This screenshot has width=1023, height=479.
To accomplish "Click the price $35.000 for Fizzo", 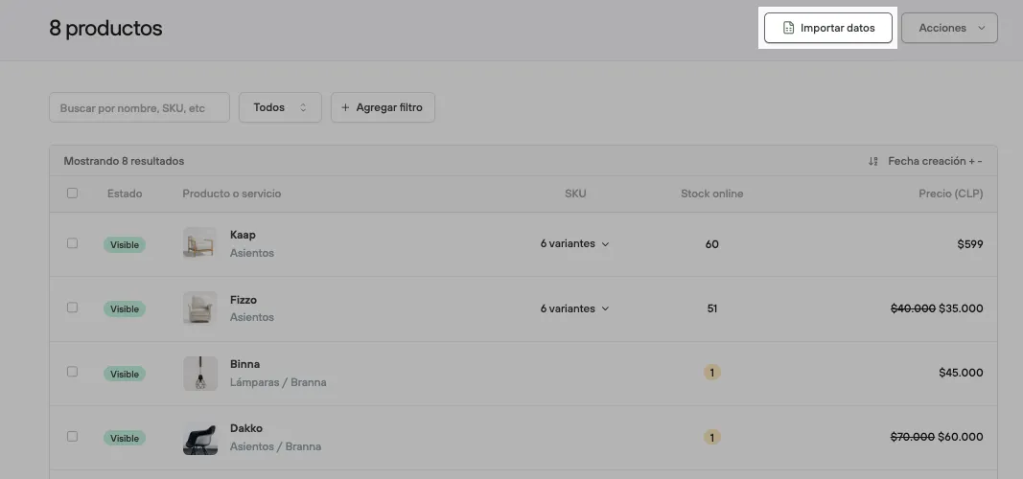I will (961, 308).
